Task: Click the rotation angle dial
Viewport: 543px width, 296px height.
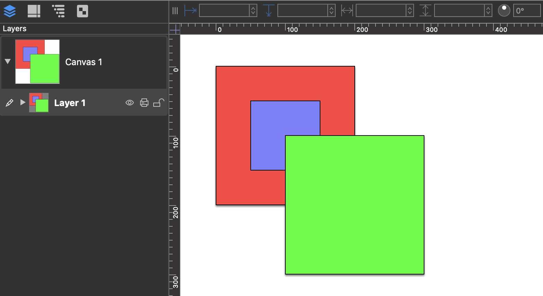Action: [504, 11]
